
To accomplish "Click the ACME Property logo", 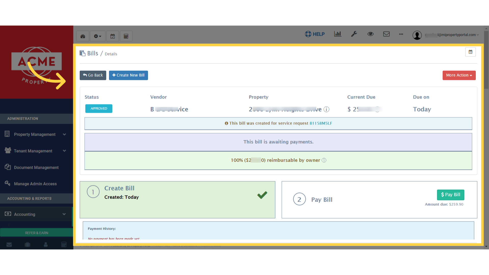I will pyautogui.click(x=36, y=65).
